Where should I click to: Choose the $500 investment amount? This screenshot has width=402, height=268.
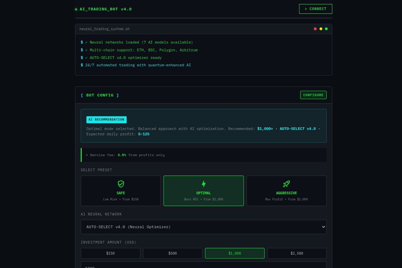pos(173,253)
